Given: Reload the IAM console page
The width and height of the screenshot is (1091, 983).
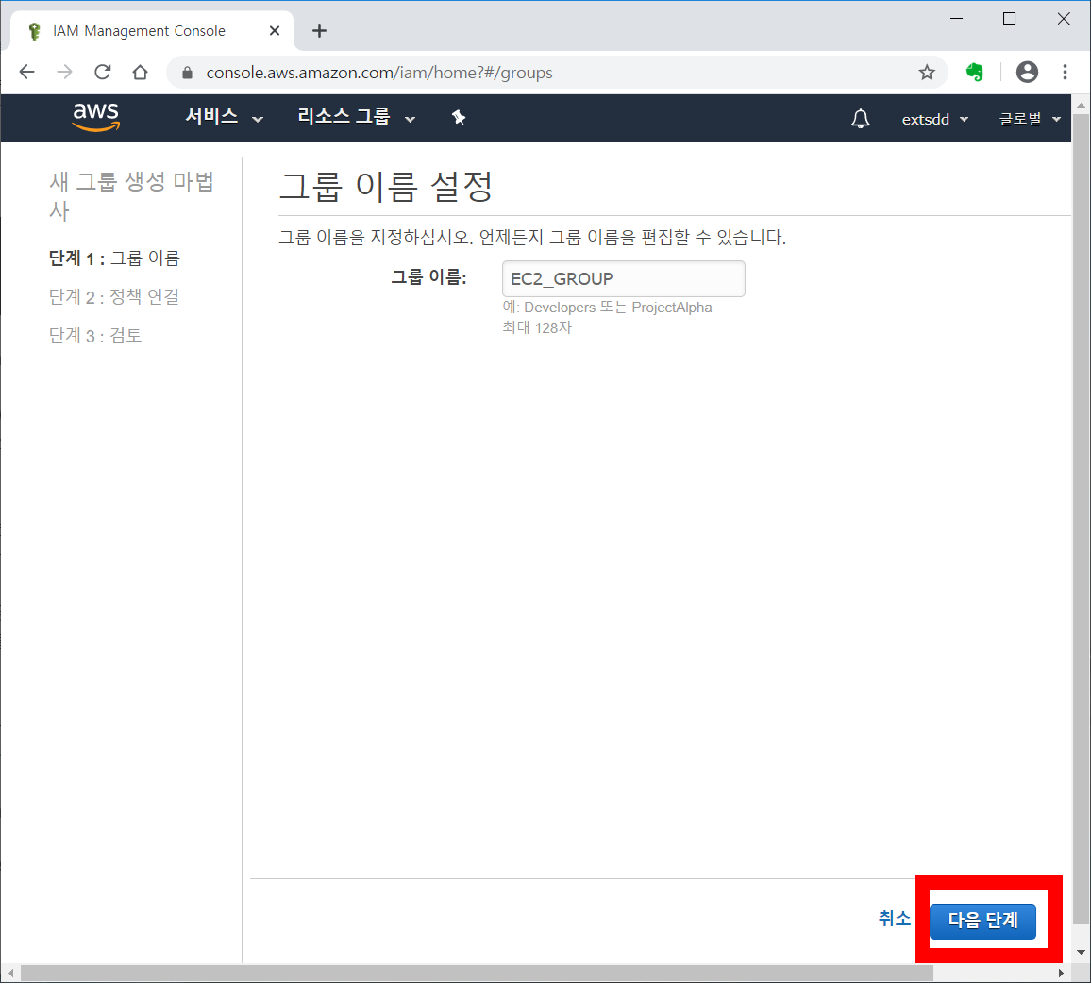Looking at the screenshot, I should click(103, 73).
